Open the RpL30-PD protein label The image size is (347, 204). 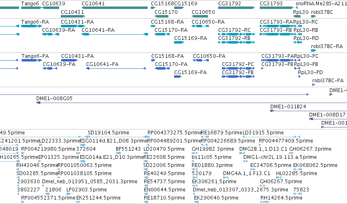click(x=310, y=72)
